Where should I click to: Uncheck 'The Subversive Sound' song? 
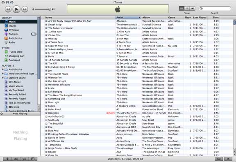[x=46, y=28]
